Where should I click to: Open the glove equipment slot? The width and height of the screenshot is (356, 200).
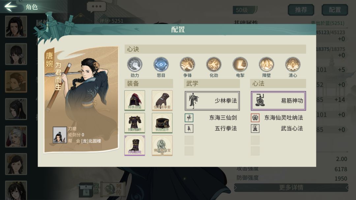[162, 100]
